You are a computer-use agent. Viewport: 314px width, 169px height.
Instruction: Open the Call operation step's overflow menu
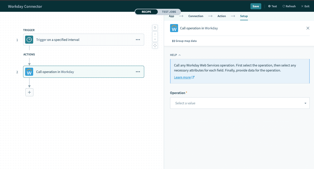click(138, 72)
